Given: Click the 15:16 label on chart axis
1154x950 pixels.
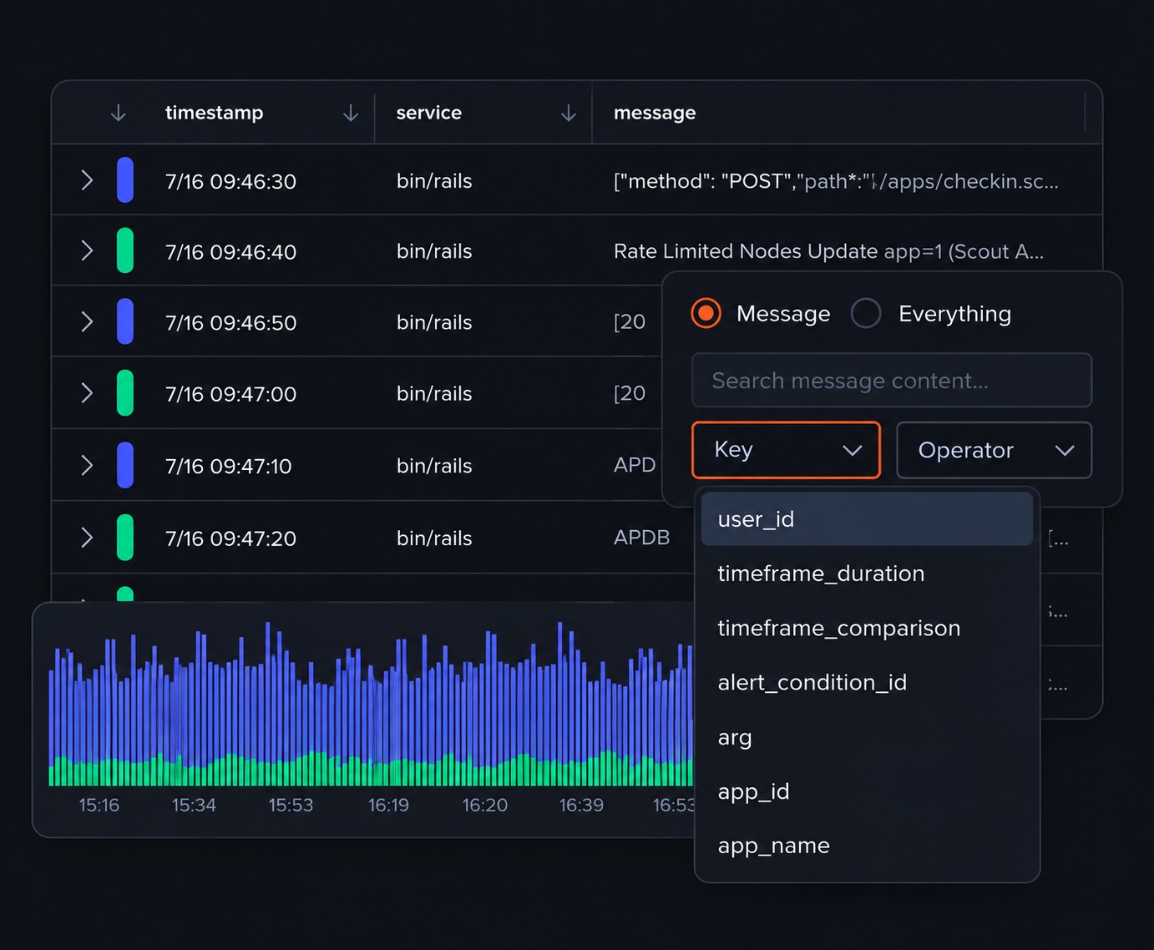Looking at the screenshot, I should pos(99,806).
